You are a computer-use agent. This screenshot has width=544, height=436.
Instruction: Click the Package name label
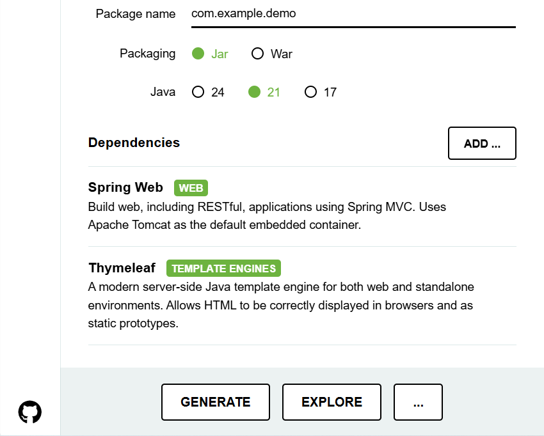(135, 13)
